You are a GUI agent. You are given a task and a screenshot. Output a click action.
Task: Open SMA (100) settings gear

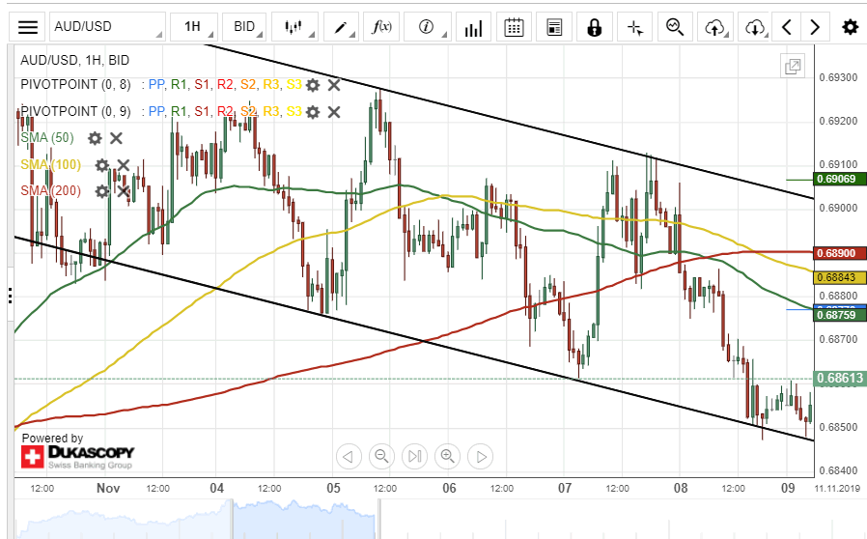tap(102, 165)
